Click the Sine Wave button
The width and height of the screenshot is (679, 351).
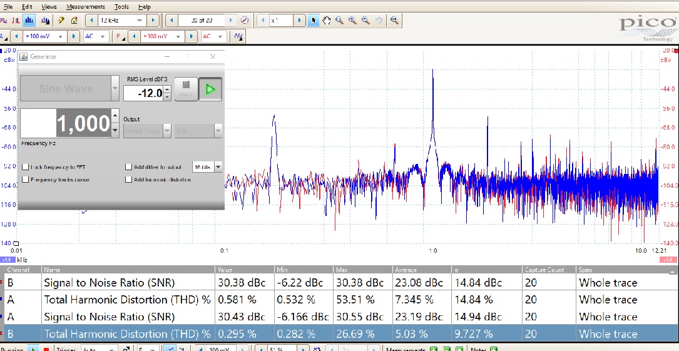click(65, 88)
